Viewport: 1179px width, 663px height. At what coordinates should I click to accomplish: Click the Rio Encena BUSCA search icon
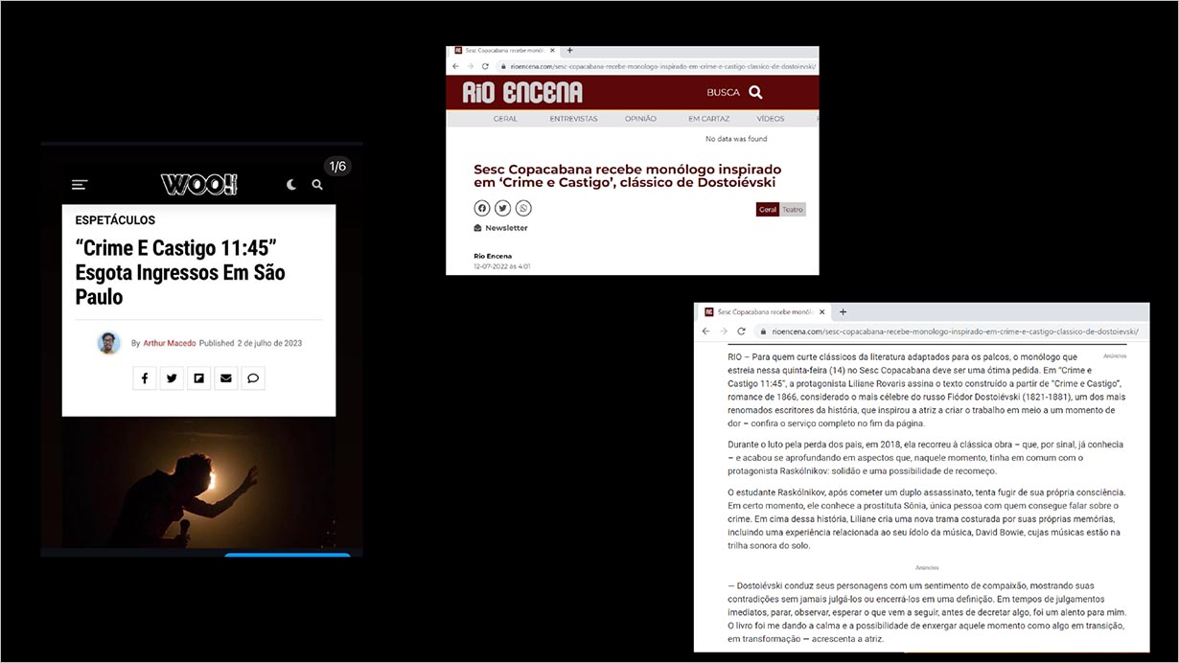755,92
